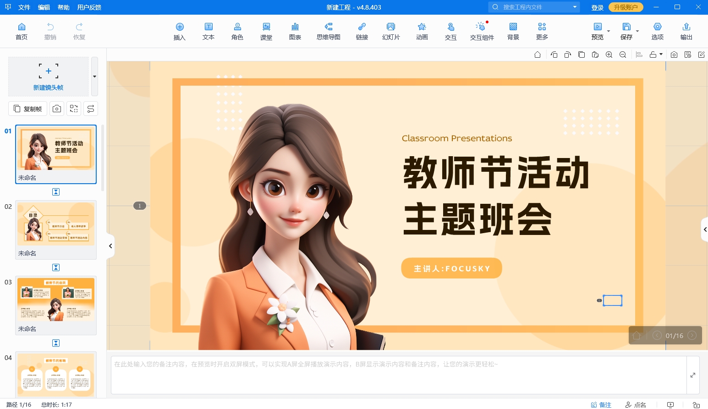Click the history clock icon in canvas toolbar
Viewport: 708px width, 409px height.
688,55
